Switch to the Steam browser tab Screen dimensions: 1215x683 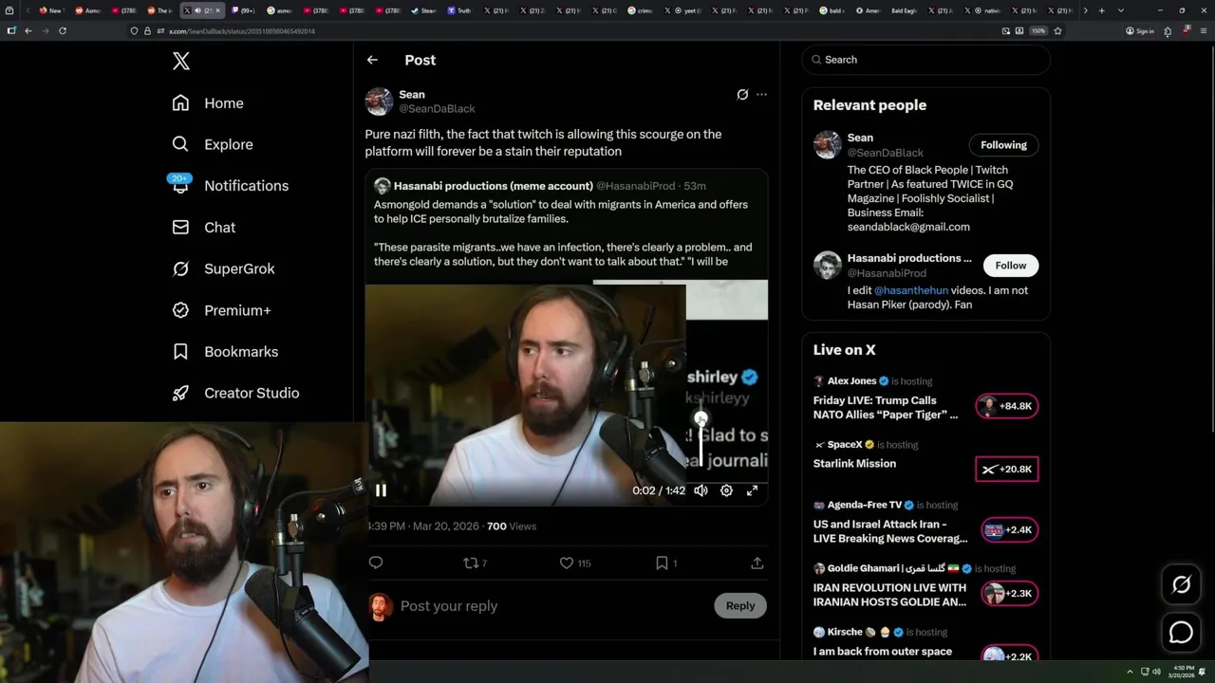(422, 10)
